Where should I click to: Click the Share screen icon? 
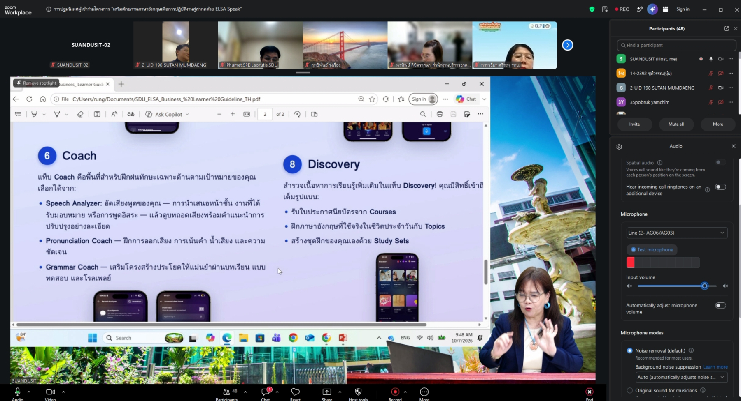click(x=326, y=392)
